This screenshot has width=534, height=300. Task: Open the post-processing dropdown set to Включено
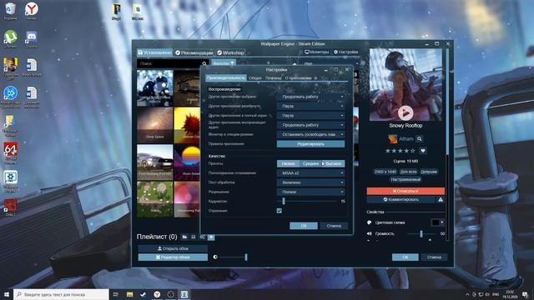(310, 182)
